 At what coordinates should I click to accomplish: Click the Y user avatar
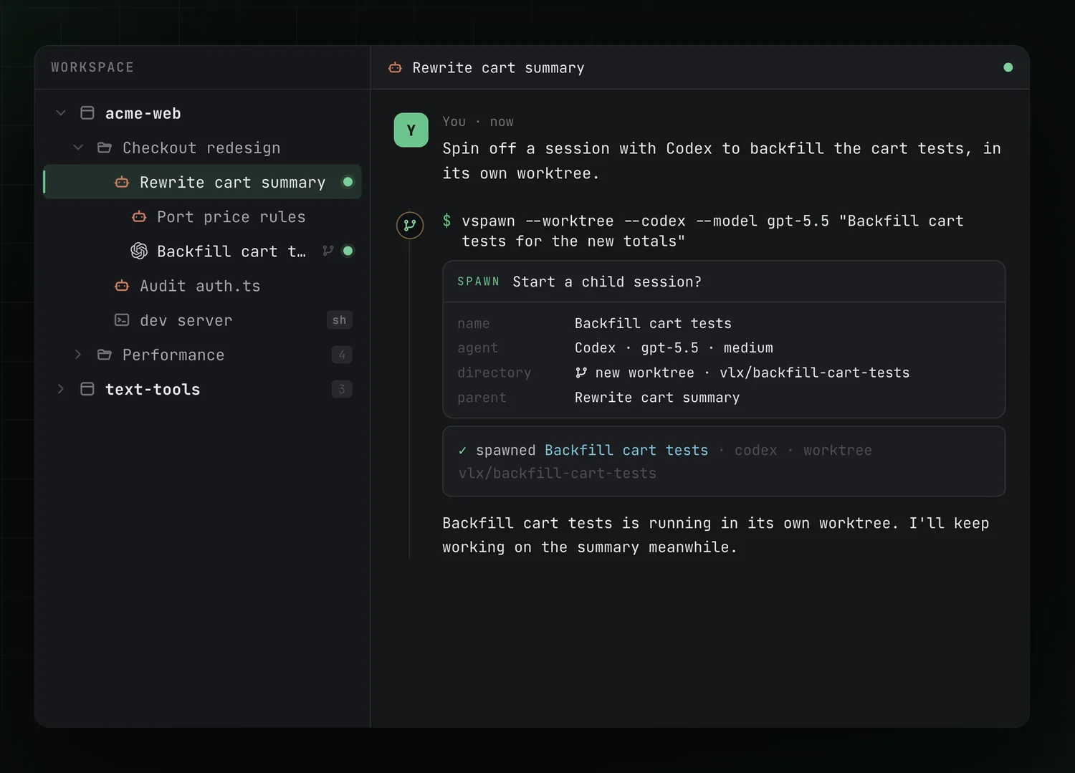[x=411, y=130]
